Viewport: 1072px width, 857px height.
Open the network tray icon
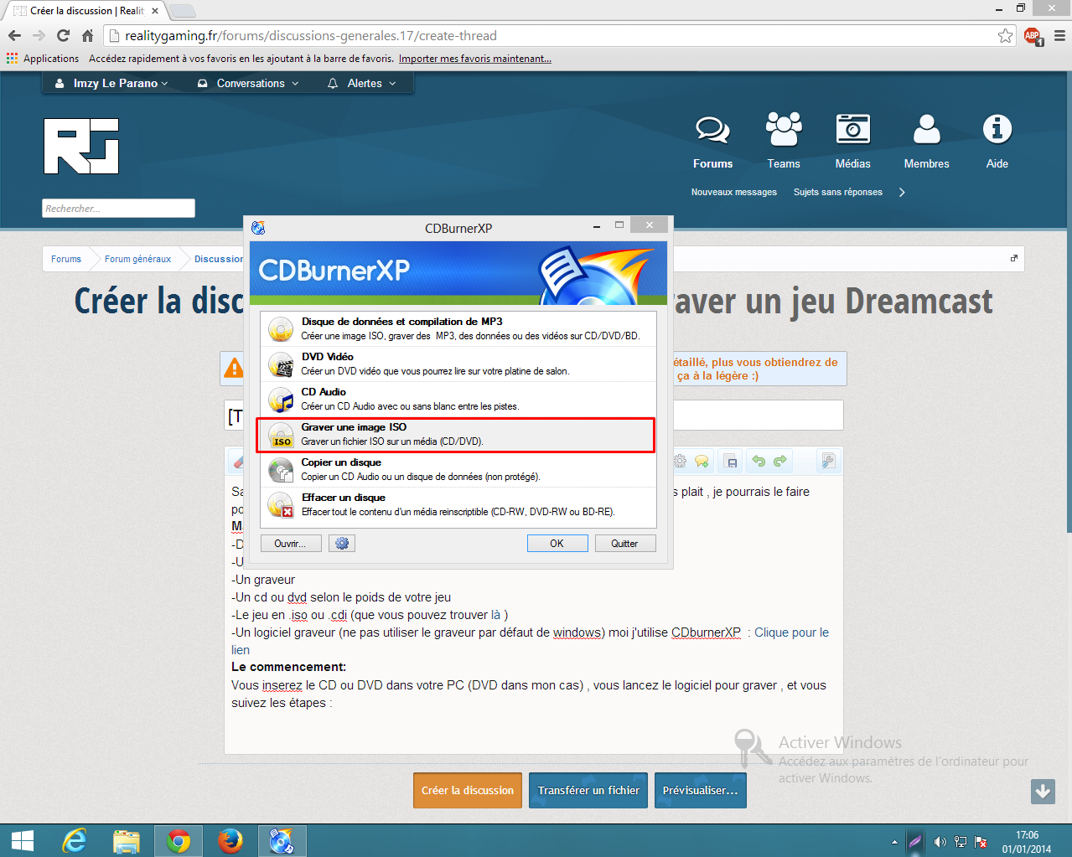coord(961,842)
